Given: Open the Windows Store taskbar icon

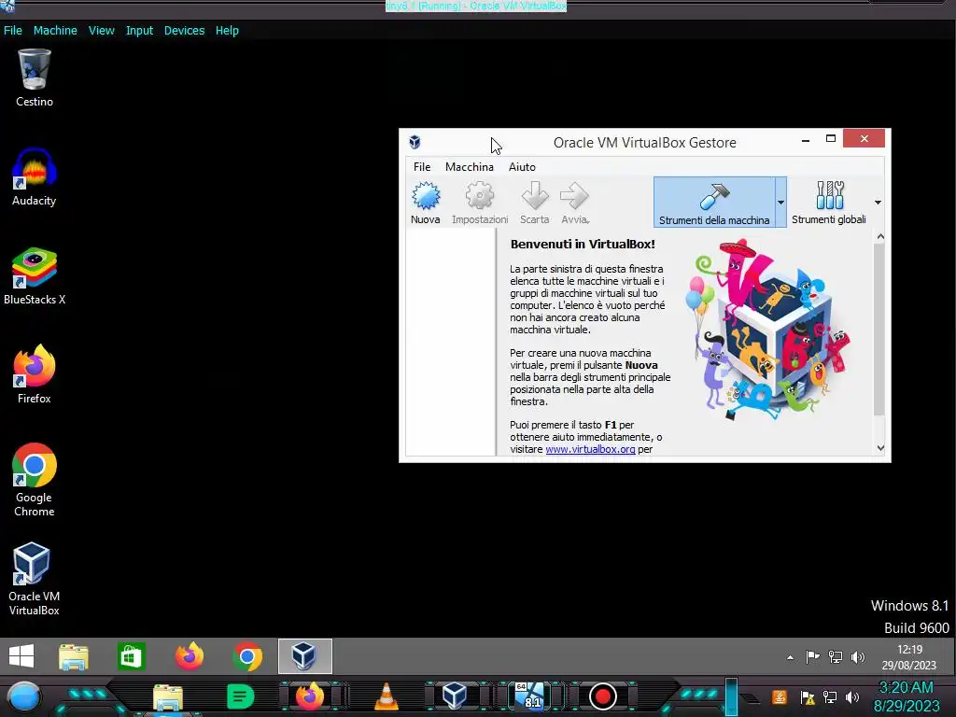Looking at the screenshot, I should point(131,656).
